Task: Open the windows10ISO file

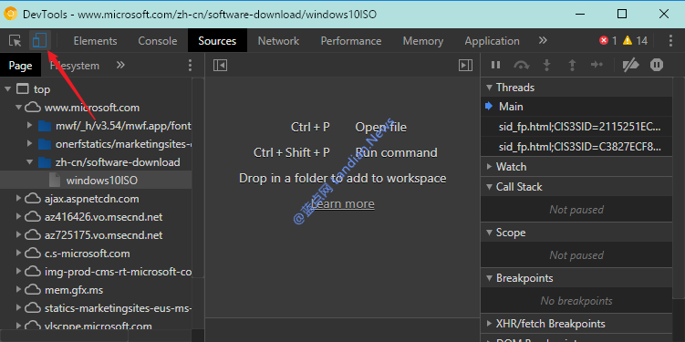Action: tap(96, 181)
